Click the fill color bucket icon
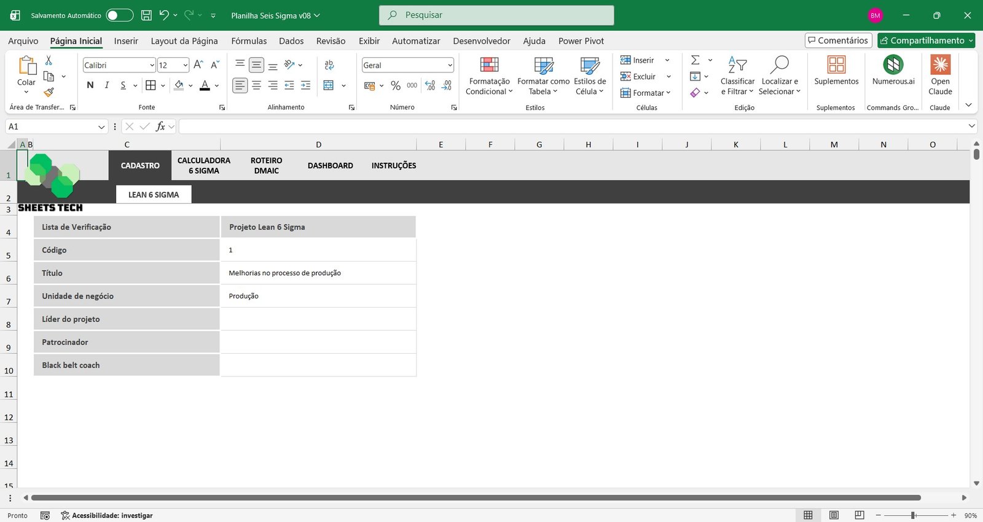This screenshot has width=983, height=522. click(x=179, y=85)
